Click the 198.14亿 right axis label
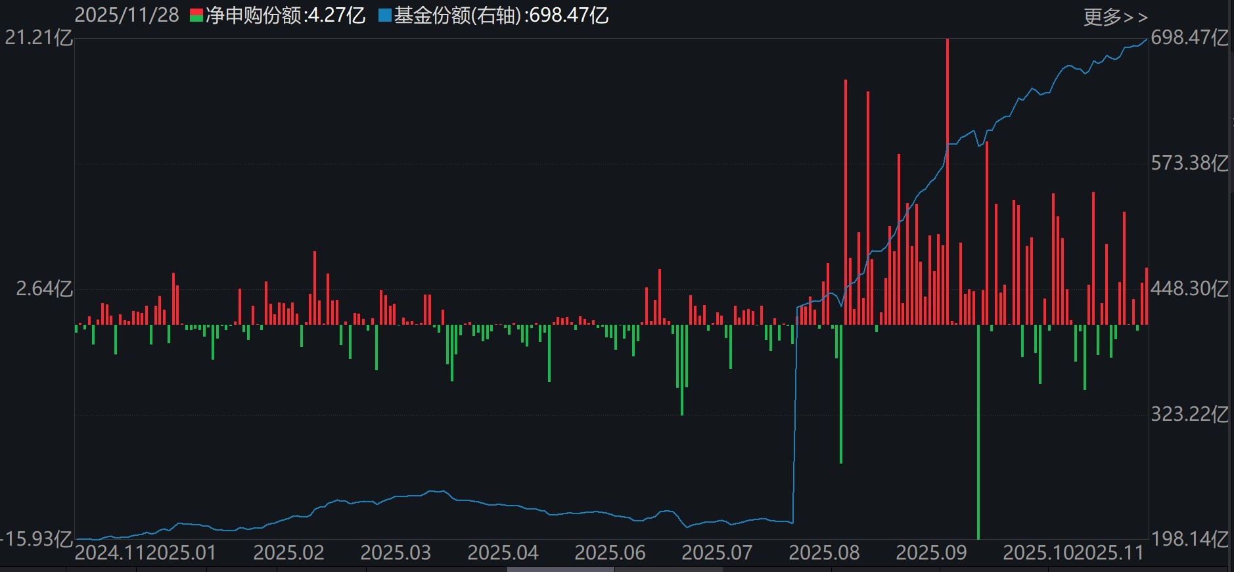Image resolution: width=1234 pixels, height=572 pixels. click(x=1189, y=539)
